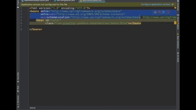Image resolution: width=196 pixels, height=110 pixels.
Task: Click the third blue browser preview icon
Action: (x=163, y=12)
